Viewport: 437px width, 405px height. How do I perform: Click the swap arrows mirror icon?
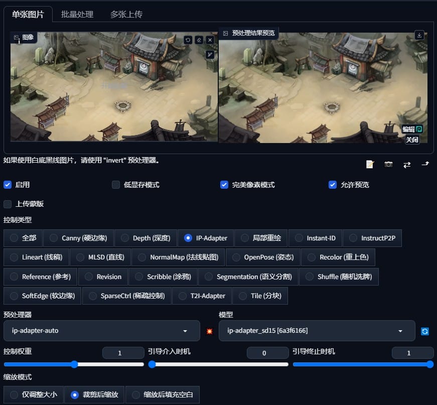click(x=407, y=165)
